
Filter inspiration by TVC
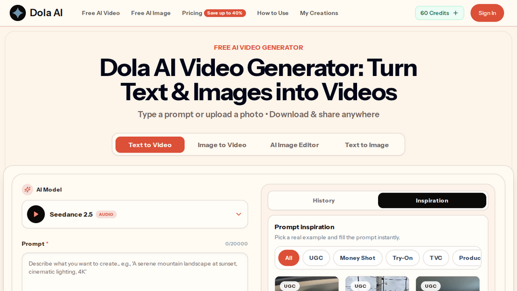point(436,258)
